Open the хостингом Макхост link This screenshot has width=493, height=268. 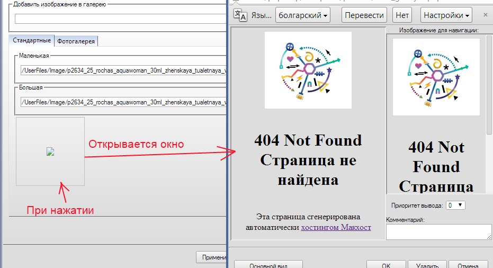(x=336, y=227)
